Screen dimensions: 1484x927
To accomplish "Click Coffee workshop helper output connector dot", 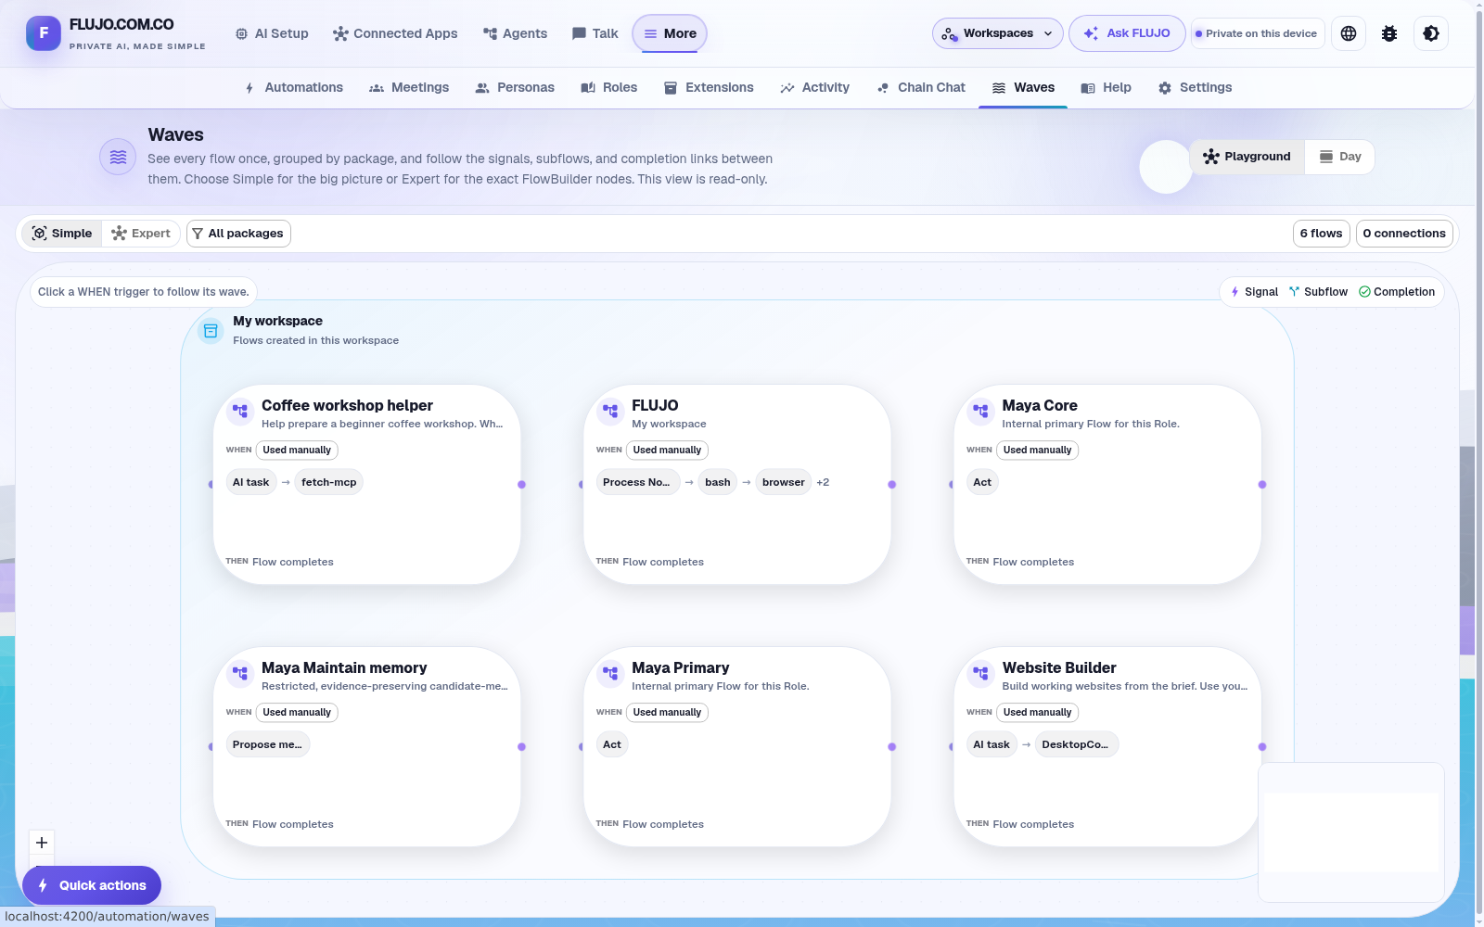I will [x=521, y=484].
